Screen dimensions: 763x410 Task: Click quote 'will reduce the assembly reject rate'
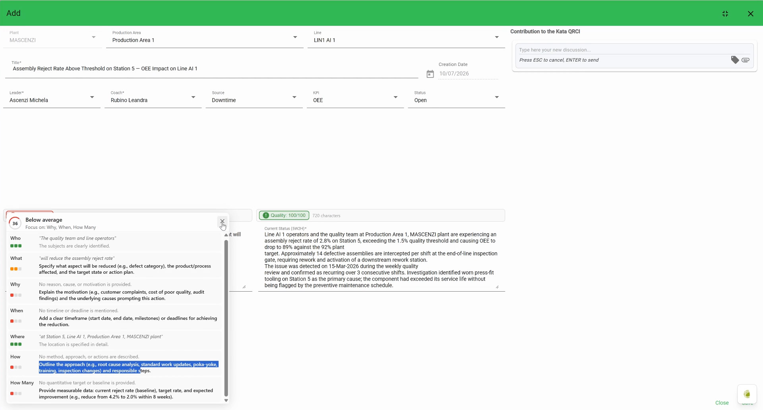tap(77, 258)
